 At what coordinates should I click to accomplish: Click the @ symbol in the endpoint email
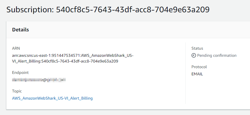(x=45, y=80)
